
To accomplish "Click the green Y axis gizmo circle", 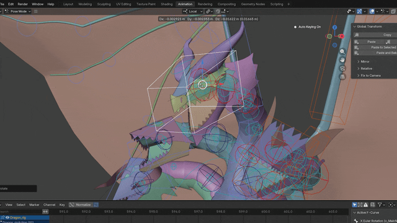I will point(329,37).
